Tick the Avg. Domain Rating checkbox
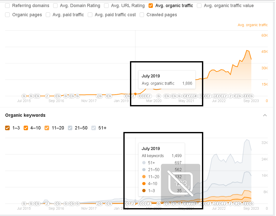276x216 pixels. [x=55, y=6]
